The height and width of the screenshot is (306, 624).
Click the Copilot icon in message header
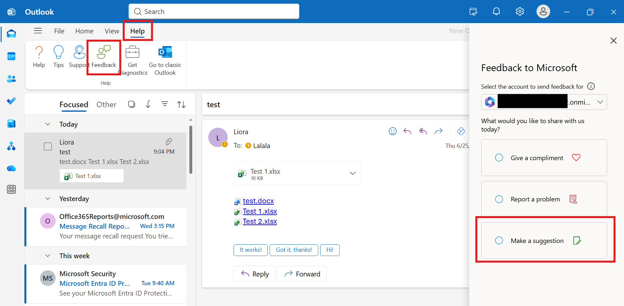point(461,131)
